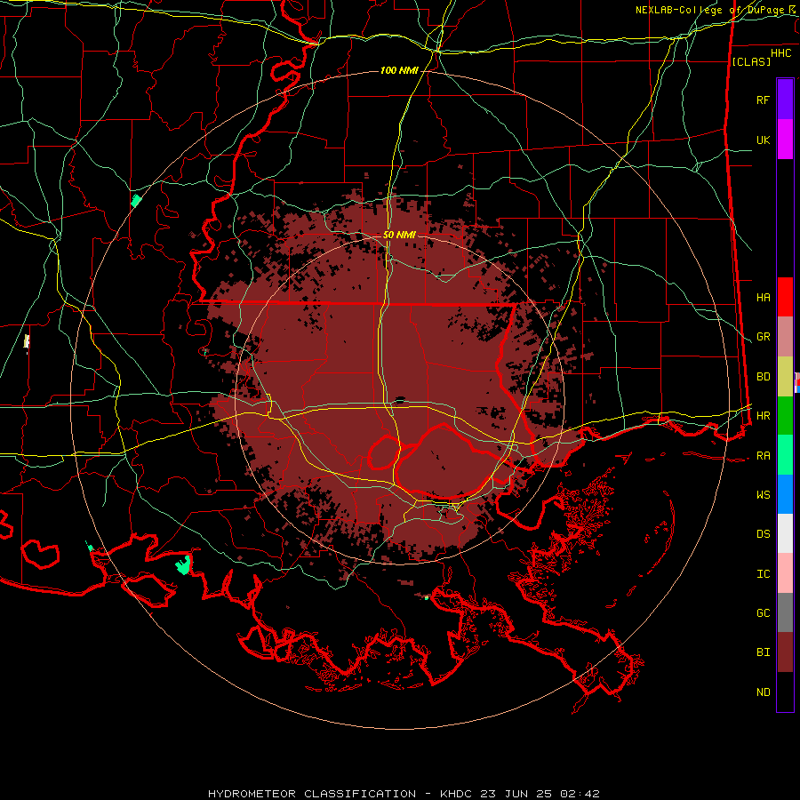Viewport: 800px width, 800px height.
Task: Click the 'BD' legend label
Action: [x=763, y=377]
